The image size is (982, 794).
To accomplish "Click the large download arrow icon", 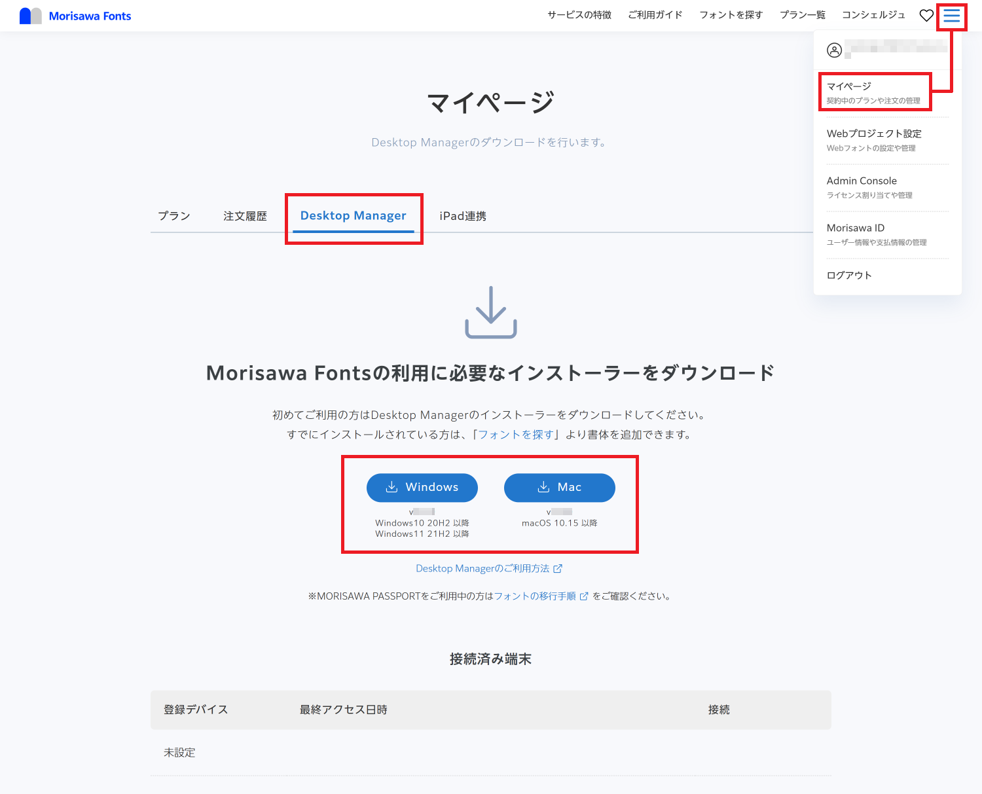I will tap(491, 312).
